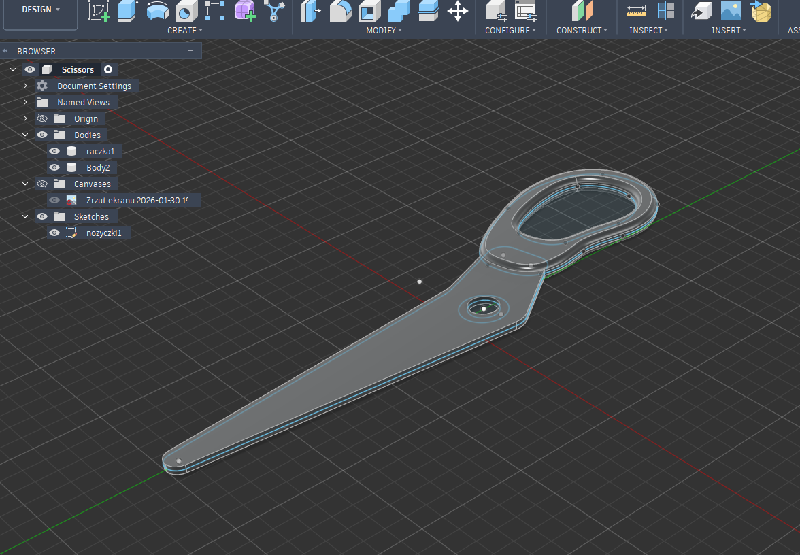Hide the nozyczki1 sketch
The height and width of the screenshot is (555, 800).
(x=54, y=233)
